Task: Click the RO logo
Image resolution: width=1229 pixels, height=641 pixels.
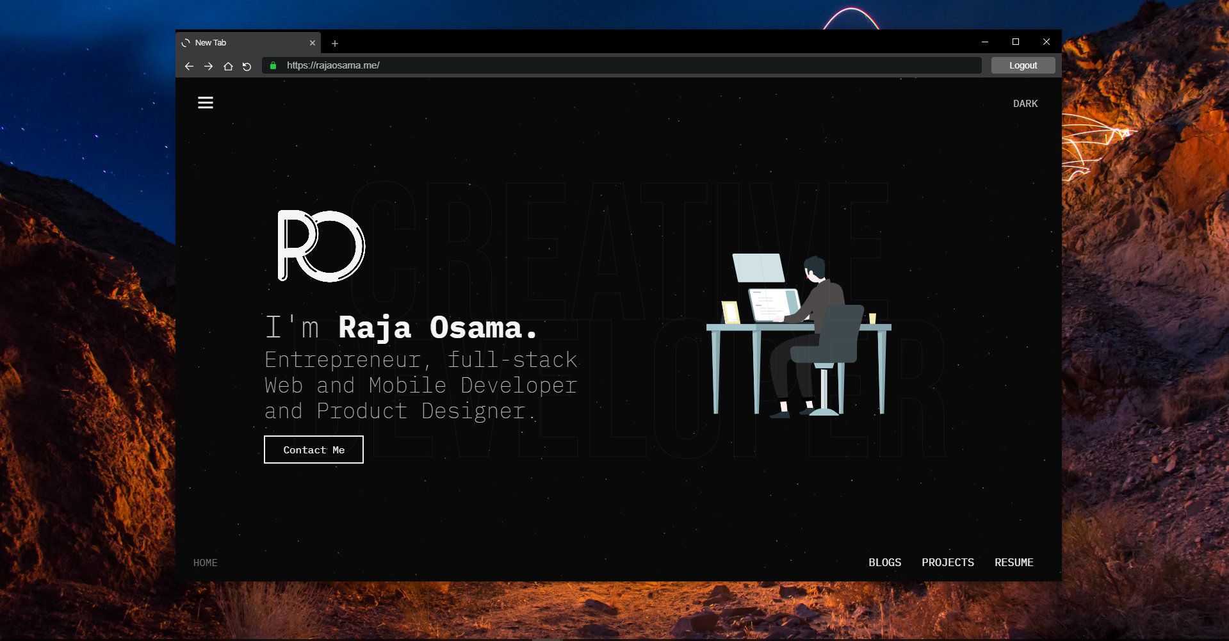Action: (x=321, y=246)
